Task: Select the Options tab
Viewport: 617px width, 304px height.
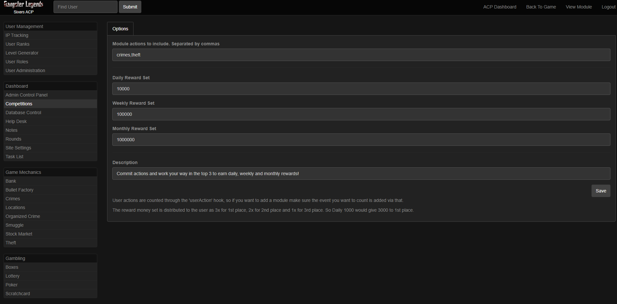Action: click(x=120, y=29)
